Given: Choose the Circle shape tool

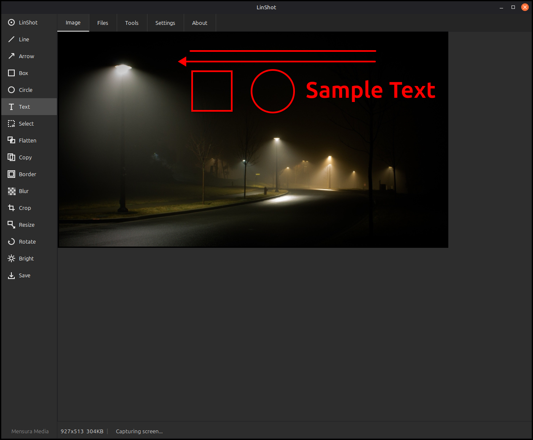Looking at the screenshot, I should pos(29,90).
